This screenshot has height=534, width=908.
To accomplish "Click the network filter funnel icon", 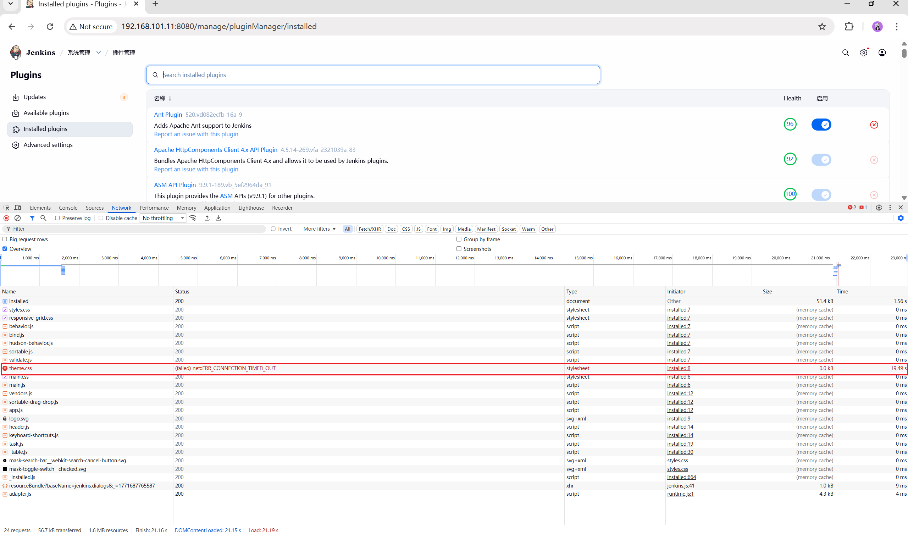I will tap(32, 218).
